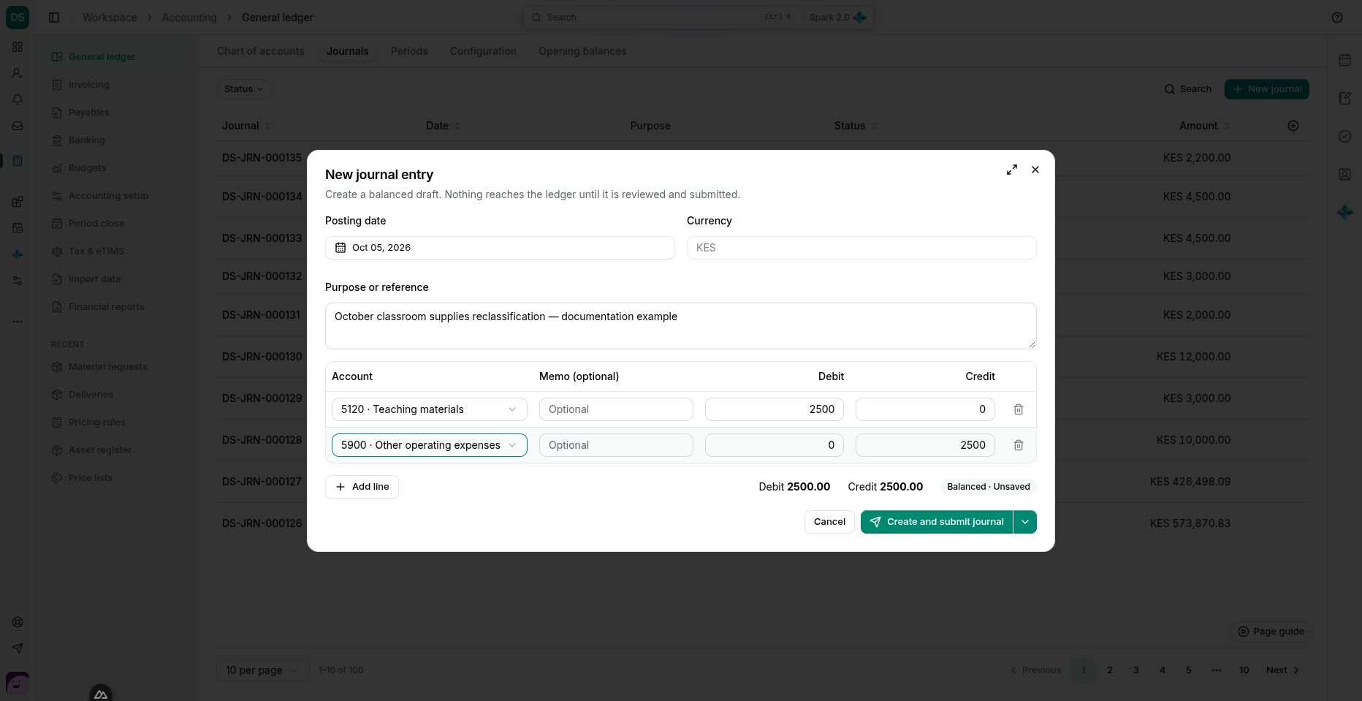The height and width of the screenshot is (701, 1362).
Task: Open the help icon in top bar
Action: 1337,18
